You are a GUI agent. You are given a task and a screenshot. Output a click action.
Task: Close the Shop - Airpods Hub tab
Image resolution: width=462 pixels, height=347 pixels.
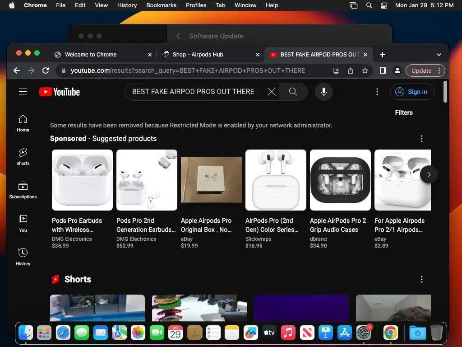tap(258, 55)
